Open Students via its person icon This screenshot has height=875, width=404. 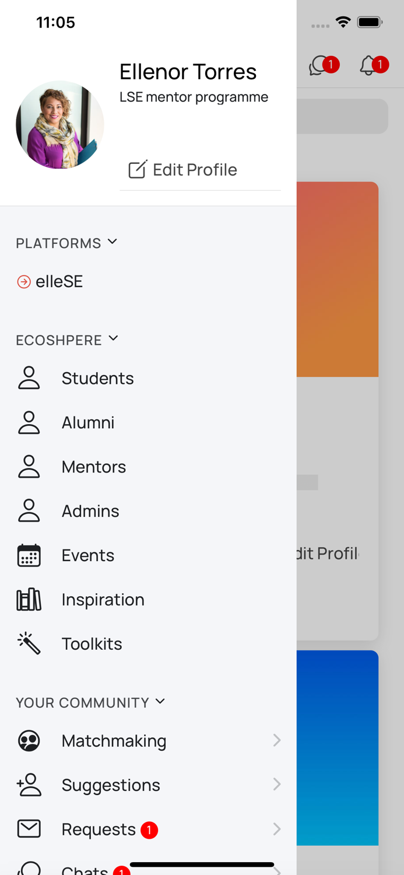(x=29, y=378)
